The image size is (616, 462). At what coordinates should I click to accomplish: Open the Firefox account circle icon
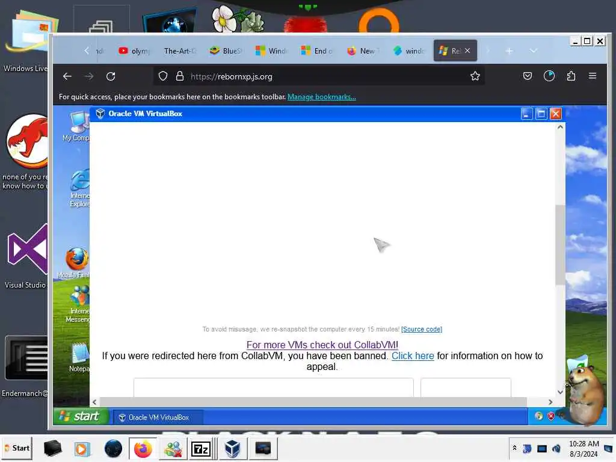click(x=549, y=76)
